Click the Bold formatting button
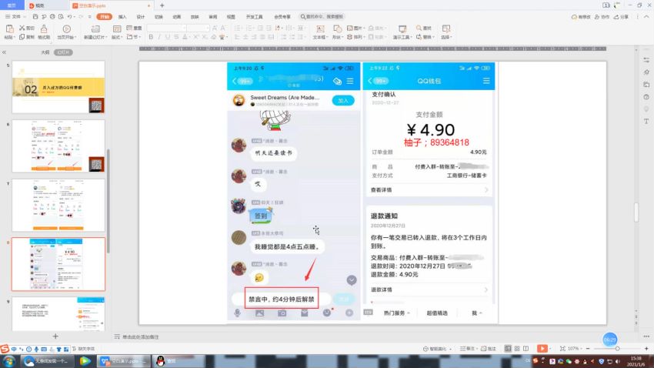Screen dimensions: 654x368 click(x=151, y=37)
